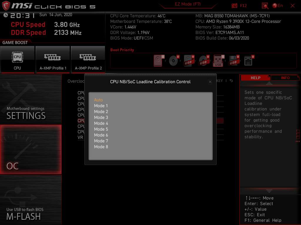Click the Boot Priority heading
301x225 pixels.
click(x=122, y=50)
